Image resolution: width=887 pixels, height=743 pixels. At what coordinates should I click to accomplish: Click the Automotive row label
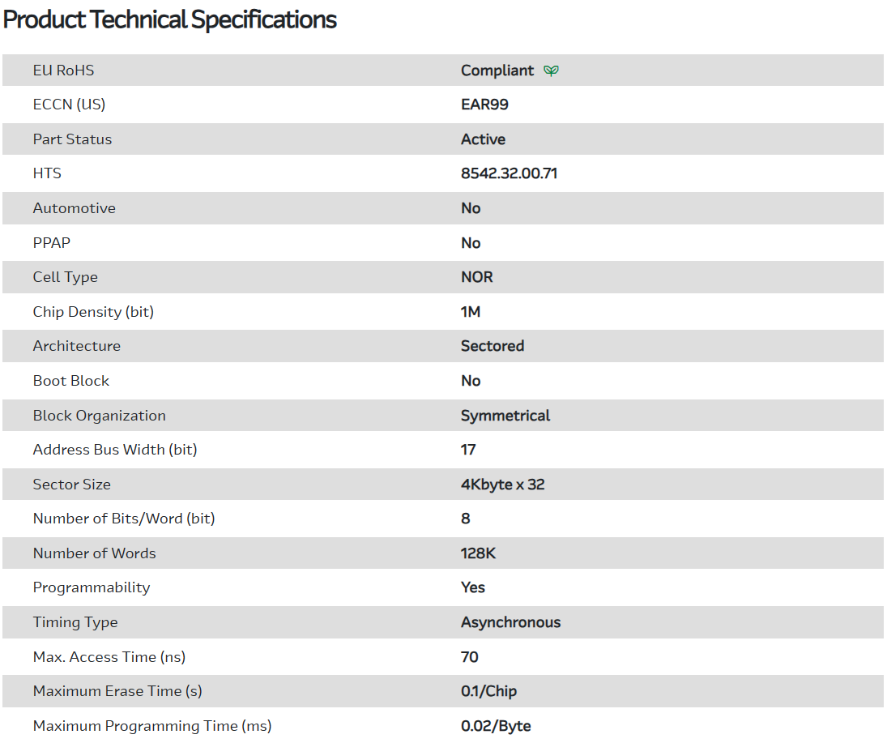tap(74, 208)
